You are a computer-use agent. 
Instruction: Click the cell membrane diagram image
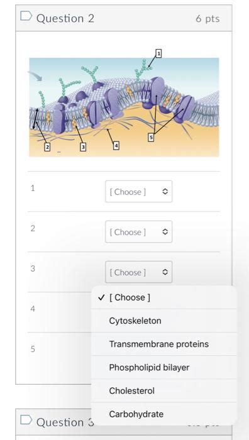pyautogui.click(x=124, y=107)
